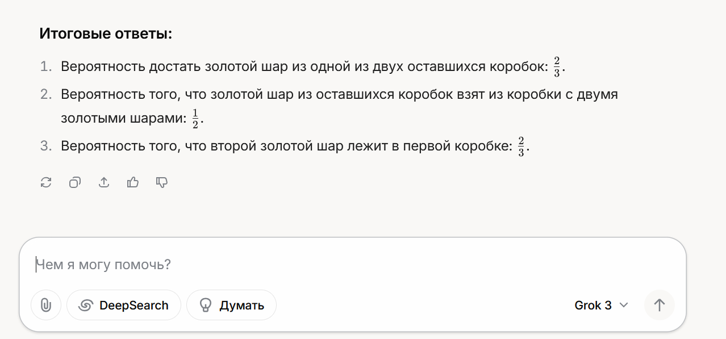This screenshot has height=339, width=726.
Task: Click the first answer about two remaining boxes
Action: 303,67
